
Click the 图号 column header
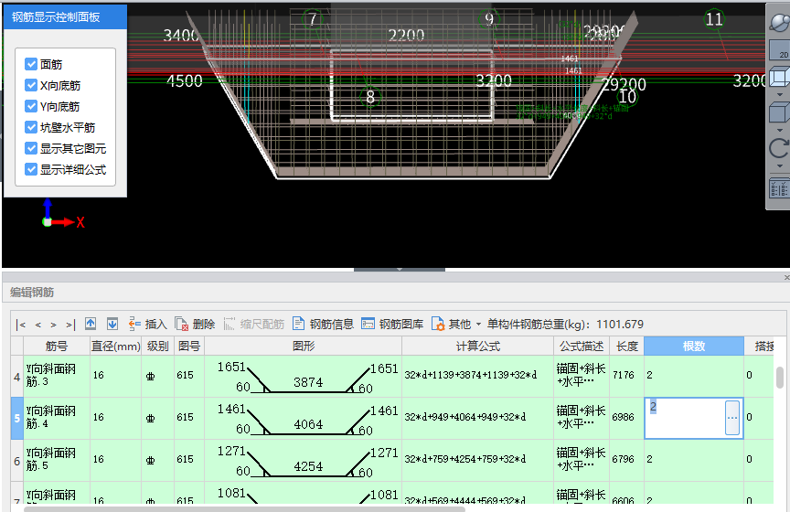click(x=189, y=347)
